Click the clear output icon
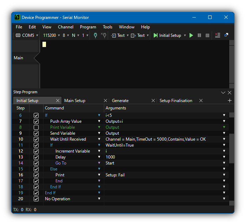 pyautogui.click(x=218, y=35)
